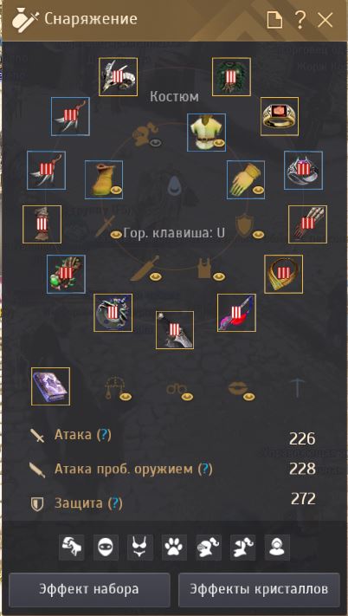Click the clawed gauntlet slot
The width and height of the screenshot is (348, 616).
(x=307, y=224)
